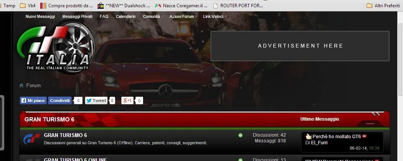This screenshot has height=161, width=403.
Task: Expand the Link Veloci menu
Action: coord(215,16)
